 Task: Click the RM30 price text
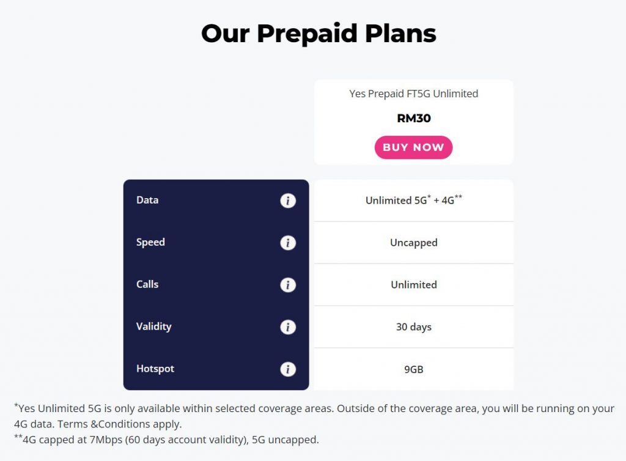(414, 118)
